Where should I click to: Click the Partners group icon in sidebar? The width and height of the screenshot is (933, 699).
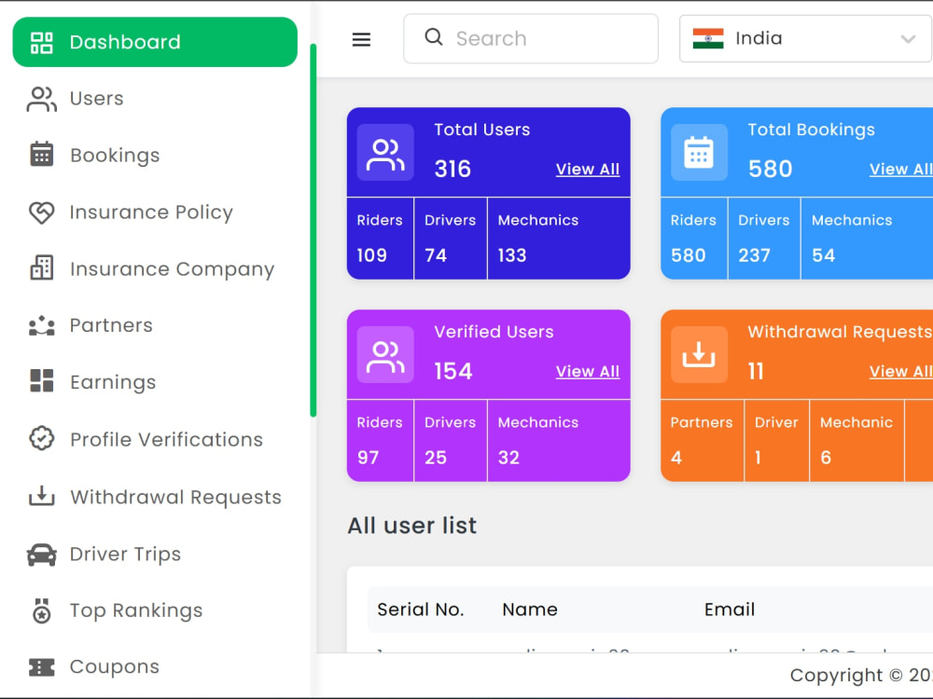42,325
